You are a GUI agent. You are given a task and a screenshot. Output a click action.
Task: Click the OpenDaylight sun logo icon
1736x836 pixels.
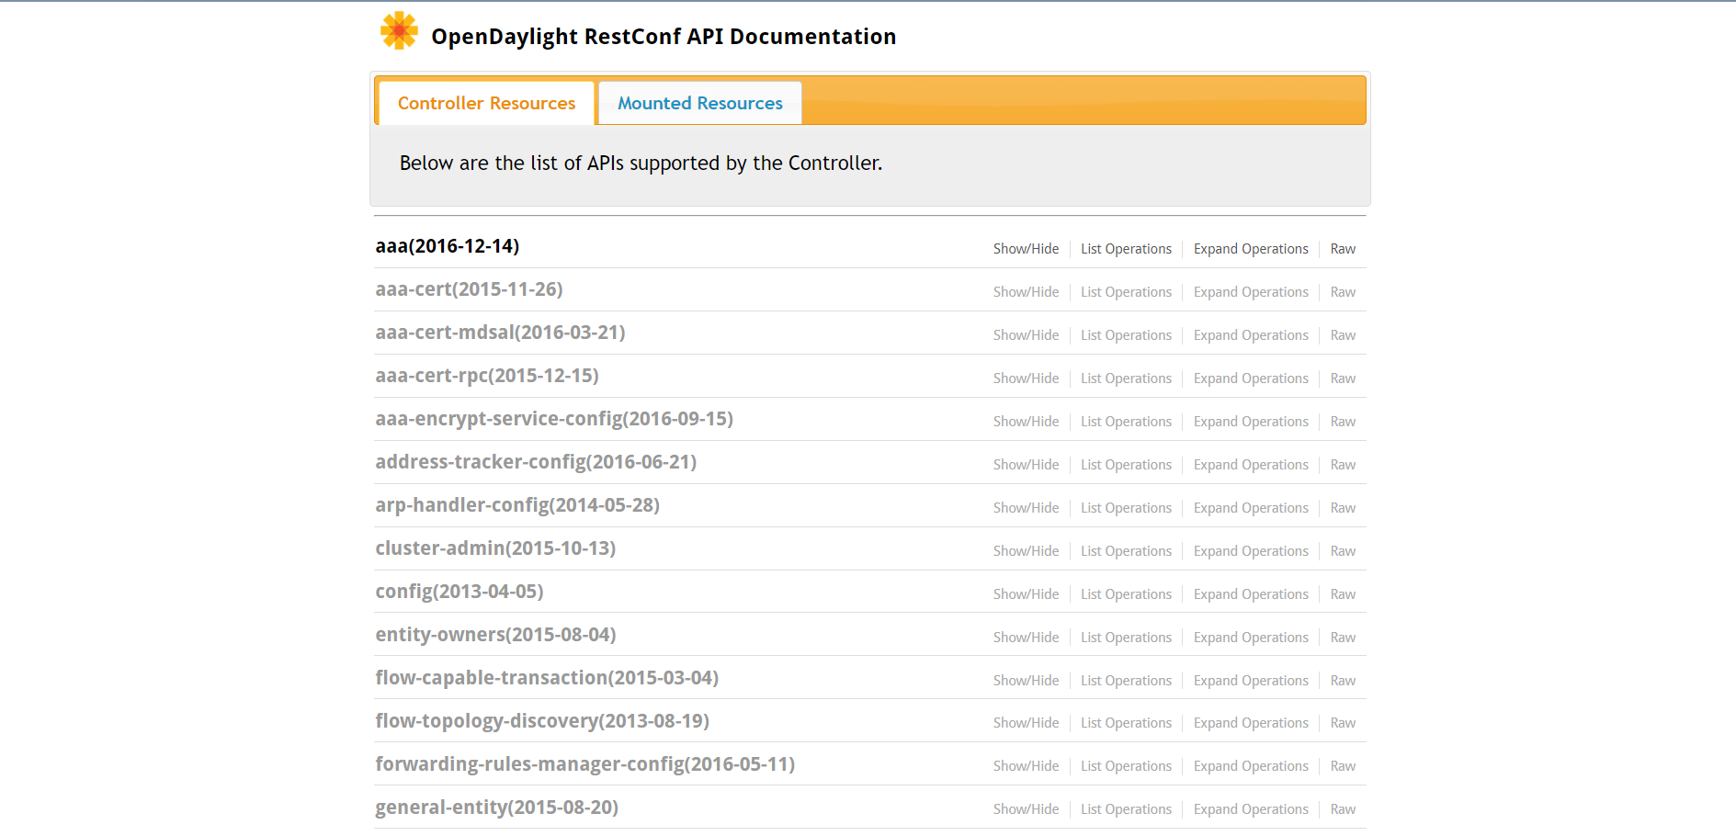click(x=399, y=31)
